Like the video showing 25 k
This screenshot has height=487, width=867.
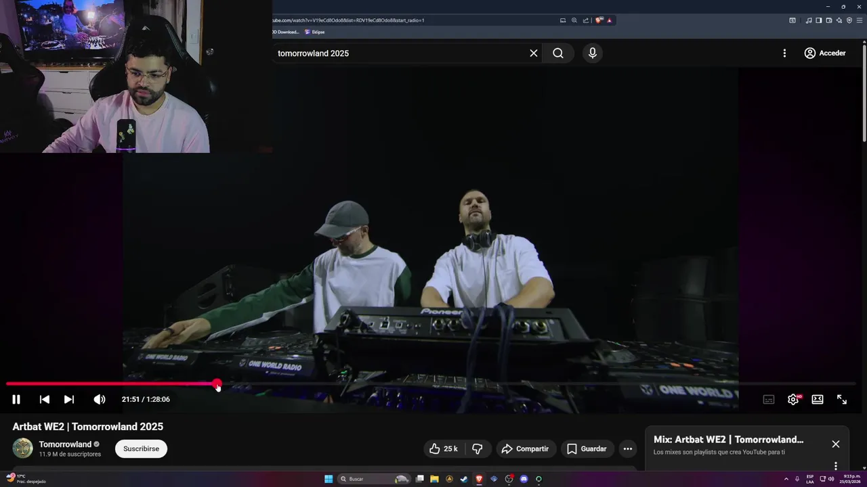click(444, 448)
